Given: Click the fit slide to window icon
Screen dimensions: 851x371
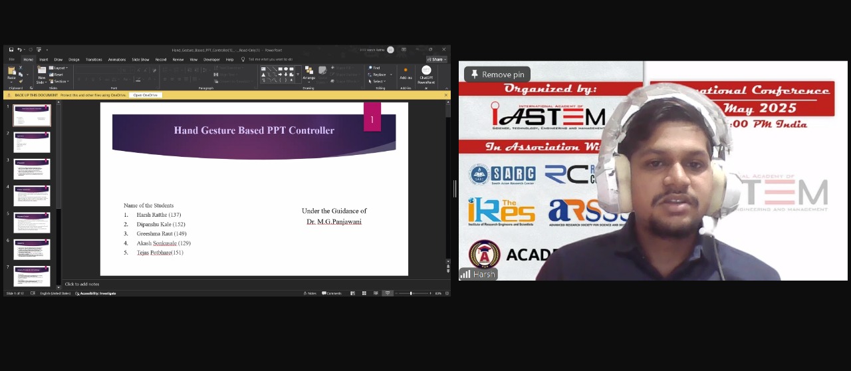Looking at the screenshot, I should (x=447, y=293).
